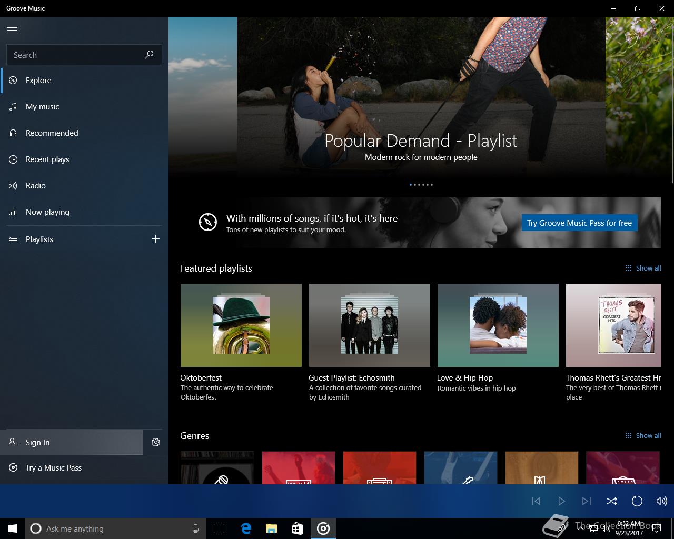Toggle shuffle playback
674x539 pixels.
612,501
